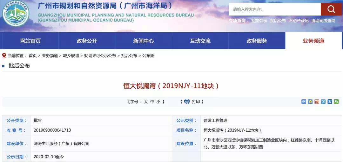Share to Renren icon
This screenshot has width=343, height=162.
(330, 102)
